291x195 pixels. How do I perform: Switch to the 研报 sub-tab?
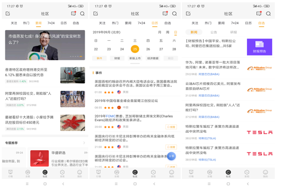[233, 32]
